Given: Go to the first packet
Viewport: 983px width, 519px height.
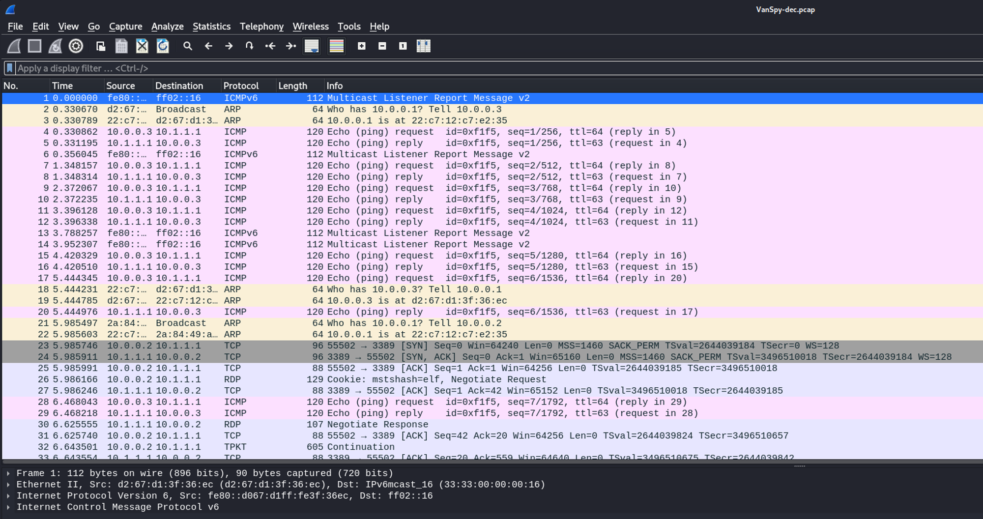Looking at the screenshot, I should point(270,46).
